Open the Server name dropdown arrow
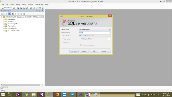The image size is (172, 97). tap(109, 33)
